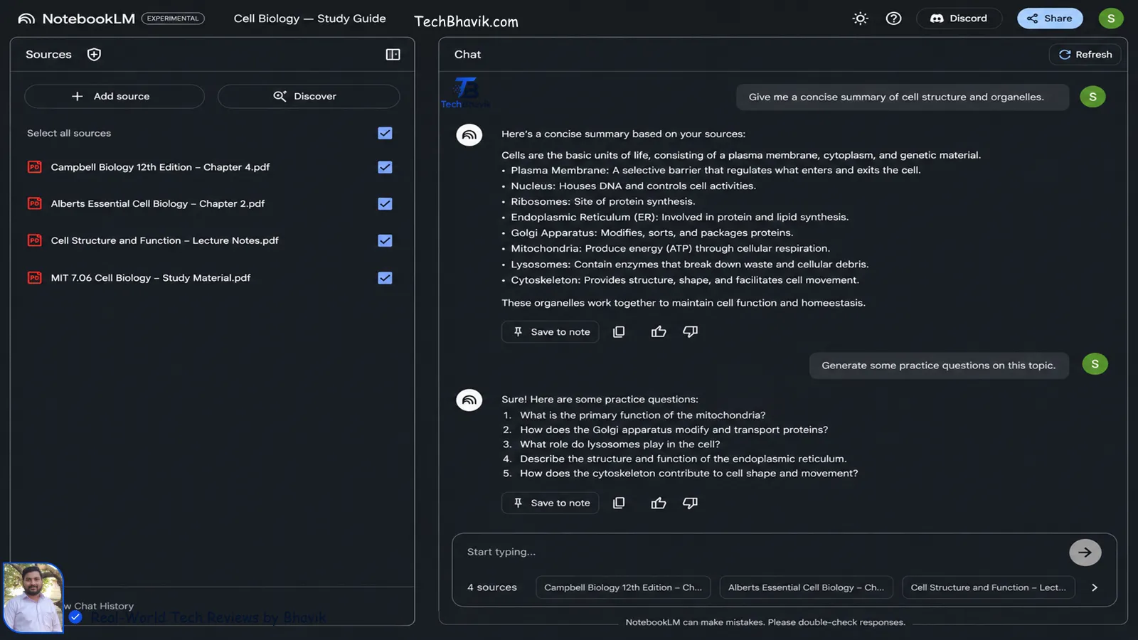Click the 4 sources label
1138x640 pixels.
492,587
